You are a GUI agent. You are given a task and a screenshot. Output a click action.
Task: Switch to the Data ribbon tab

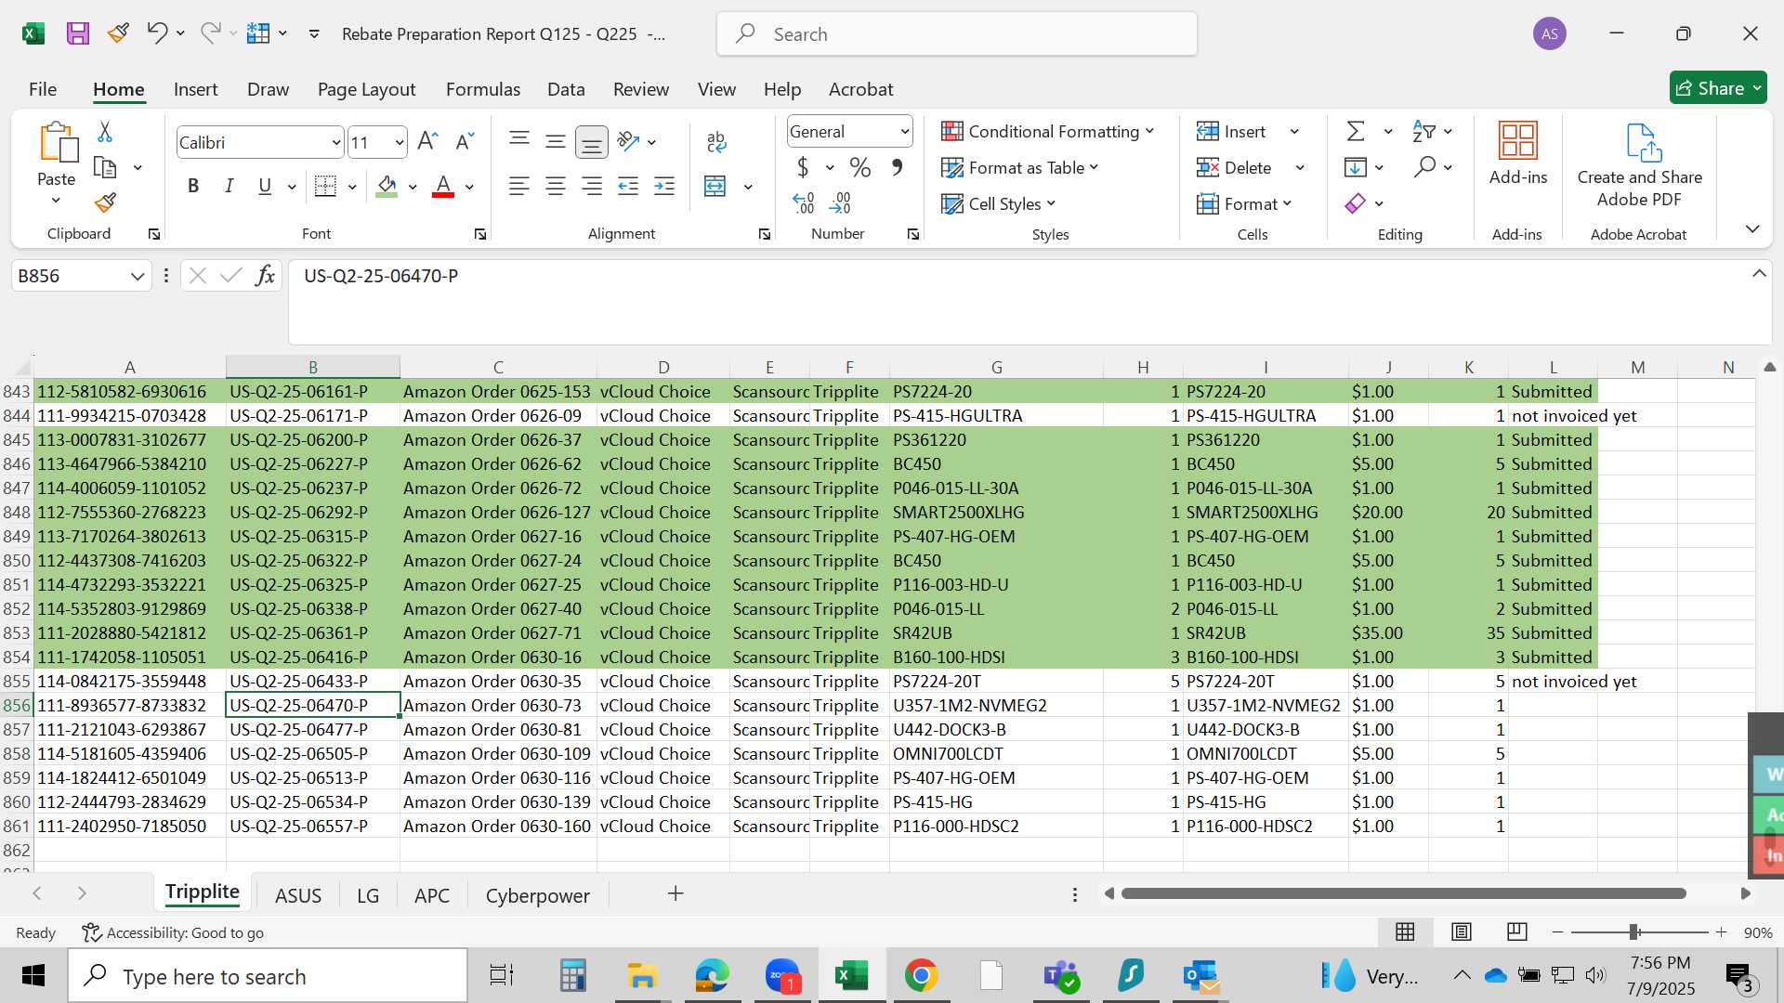(566, 89)
